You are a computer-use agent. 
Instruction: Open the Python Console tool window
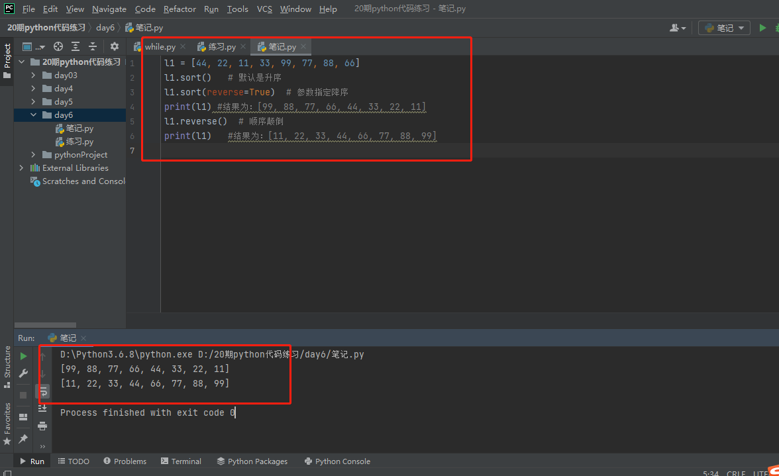pyautogui.click(x=337, y=461)
